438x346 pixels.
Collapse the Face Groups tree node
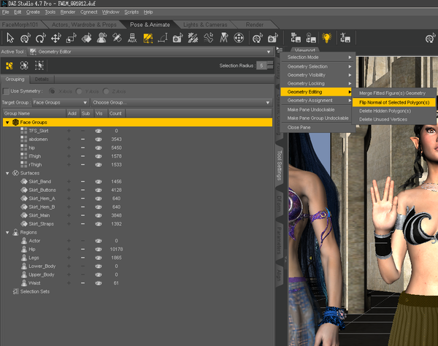[x=7, y=123]
